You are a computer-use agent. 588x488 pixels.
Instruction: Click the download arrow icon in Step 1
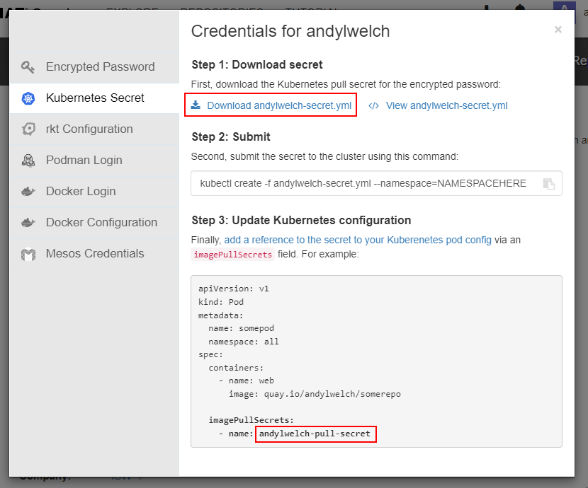click(196, 105)
